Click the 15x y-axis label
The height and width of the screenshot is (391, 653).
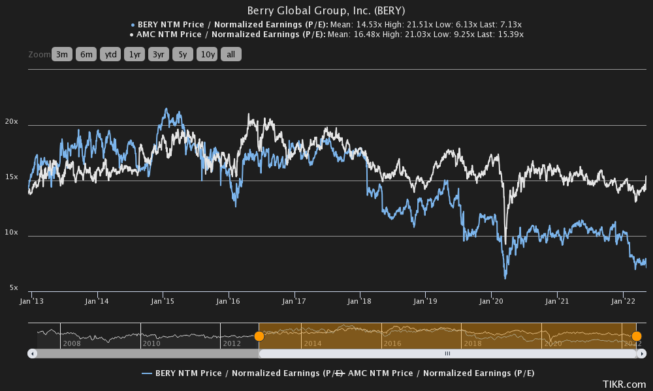[12, 177]
